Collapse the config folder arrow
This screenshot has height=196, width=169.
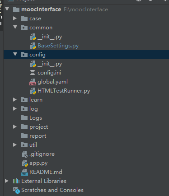coord(15,54)
